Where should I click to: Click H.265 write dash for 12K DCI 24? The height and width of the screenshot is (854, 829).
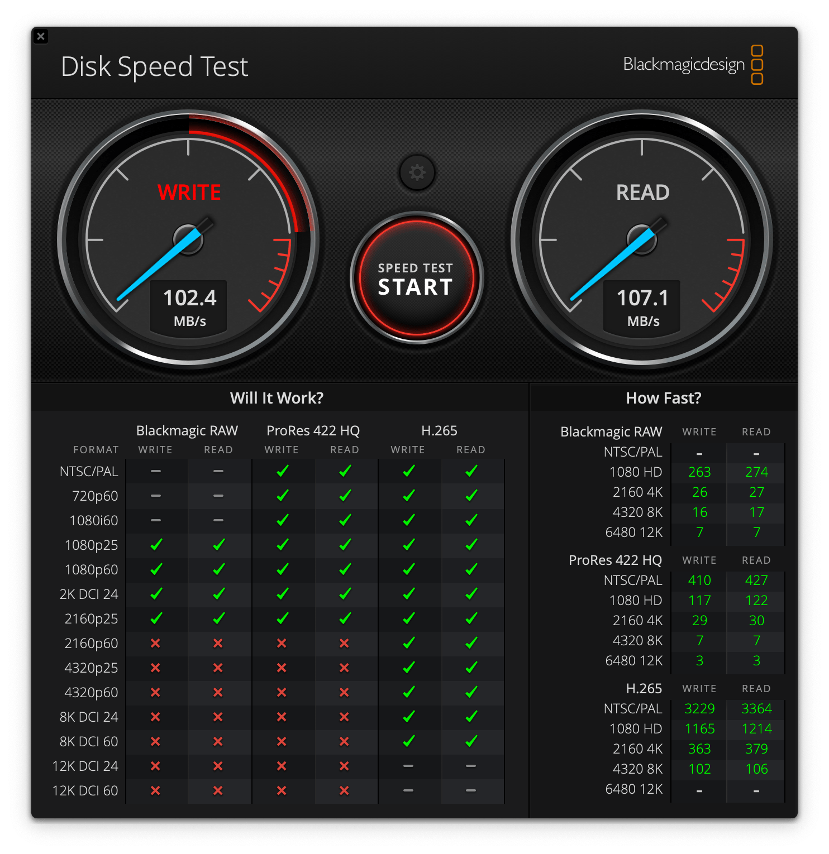coord(408,766)
